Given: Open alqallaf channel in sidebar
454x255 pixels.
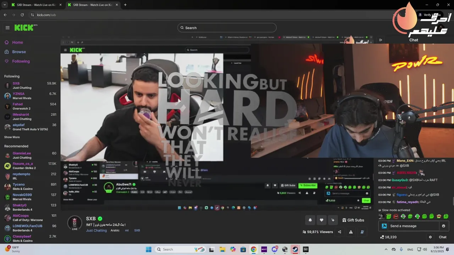Looking at the screenshot, I should tap(30, 127).
